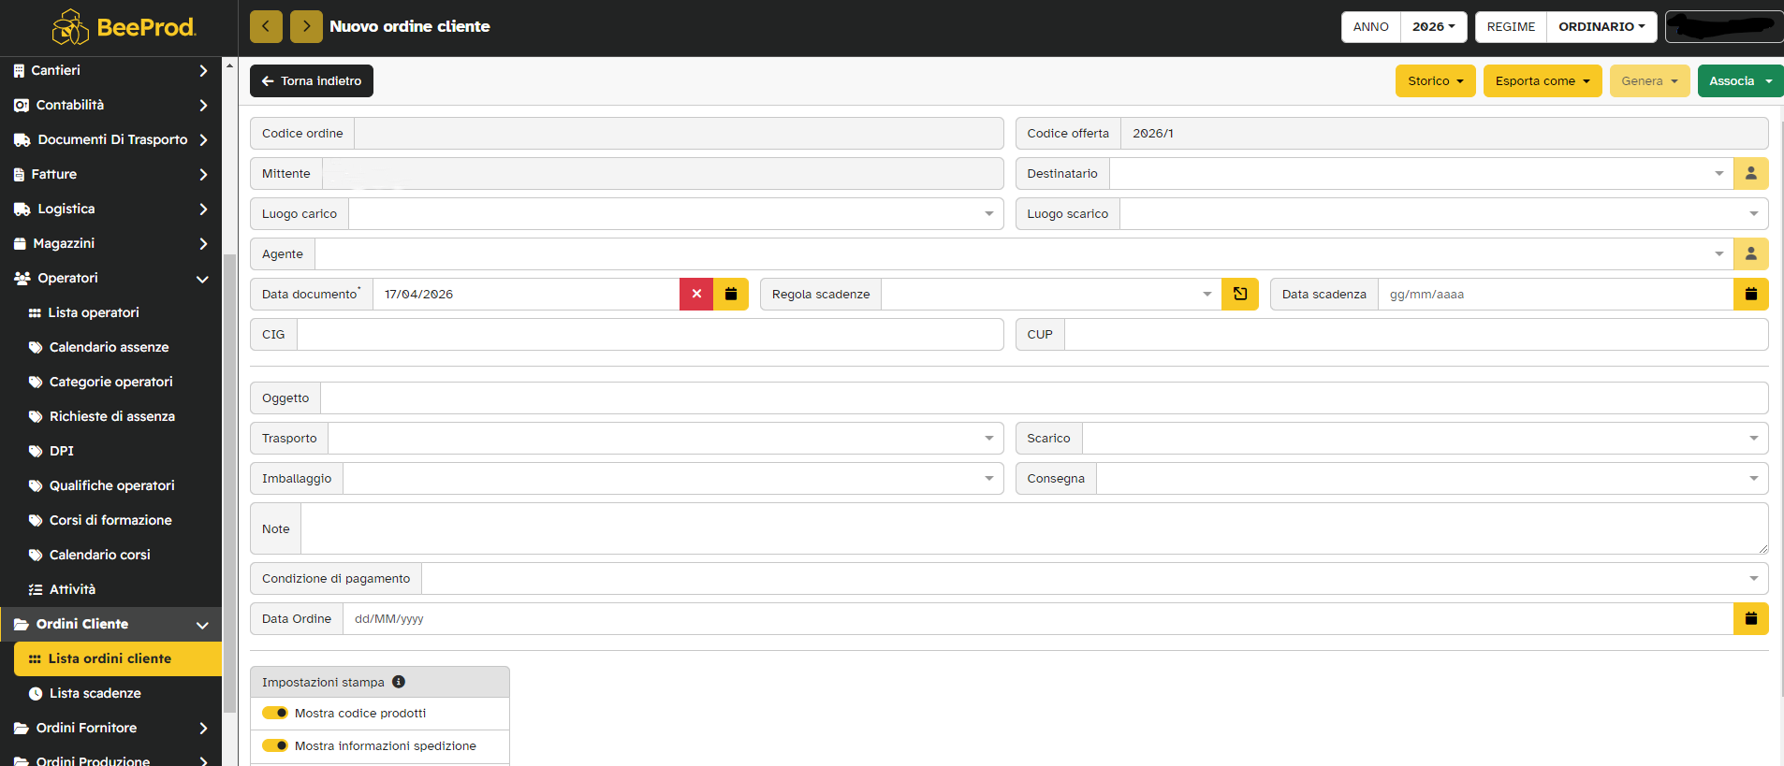Focus the Oggetto input field
Image resolution: width=1784 pixels, height=766 pixels.
(x=1045, y=397)
